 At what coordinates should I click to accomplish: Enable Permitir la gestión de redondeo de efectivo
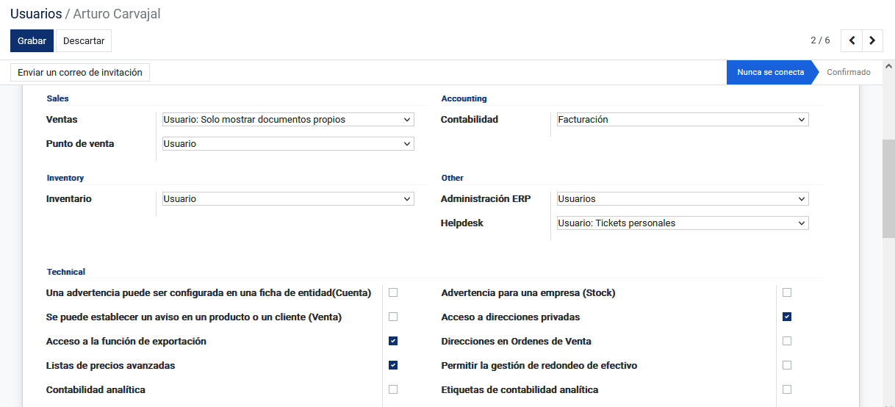787,365
